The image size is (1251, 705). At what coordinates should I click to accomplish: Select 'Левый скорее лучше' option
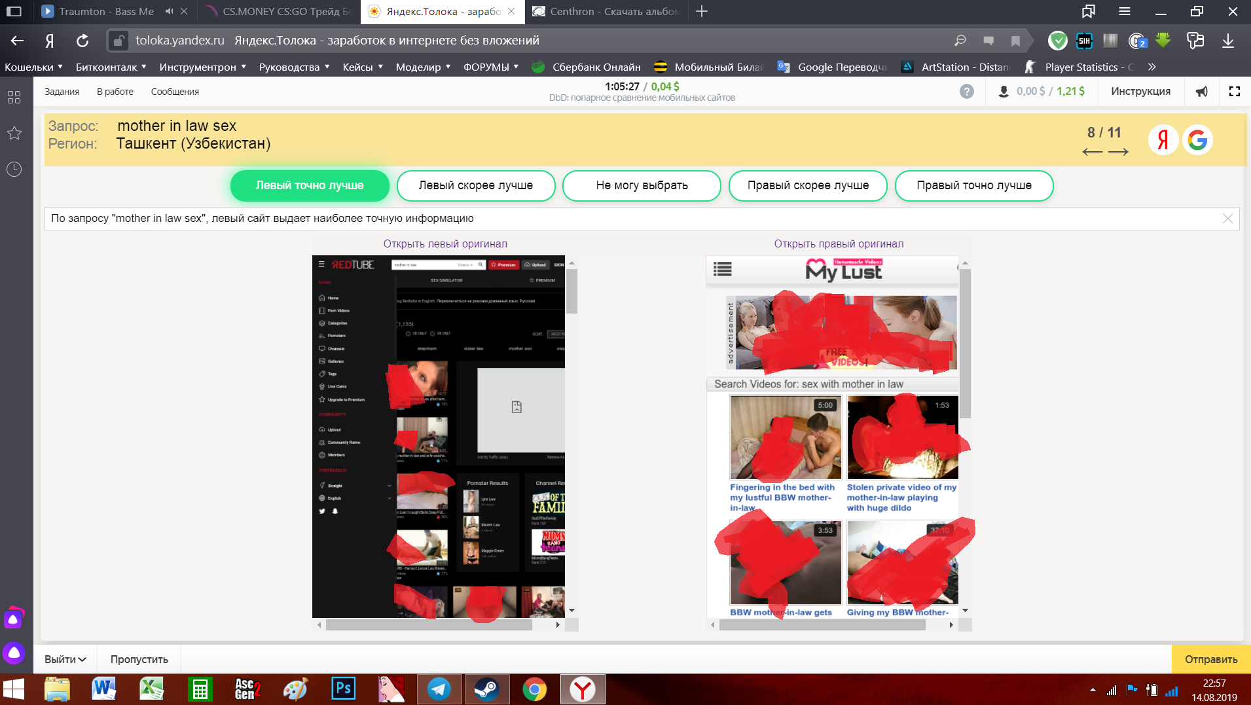[x=476, y=186]
